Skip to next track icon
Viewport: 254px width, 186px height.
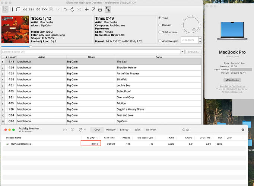31,9
